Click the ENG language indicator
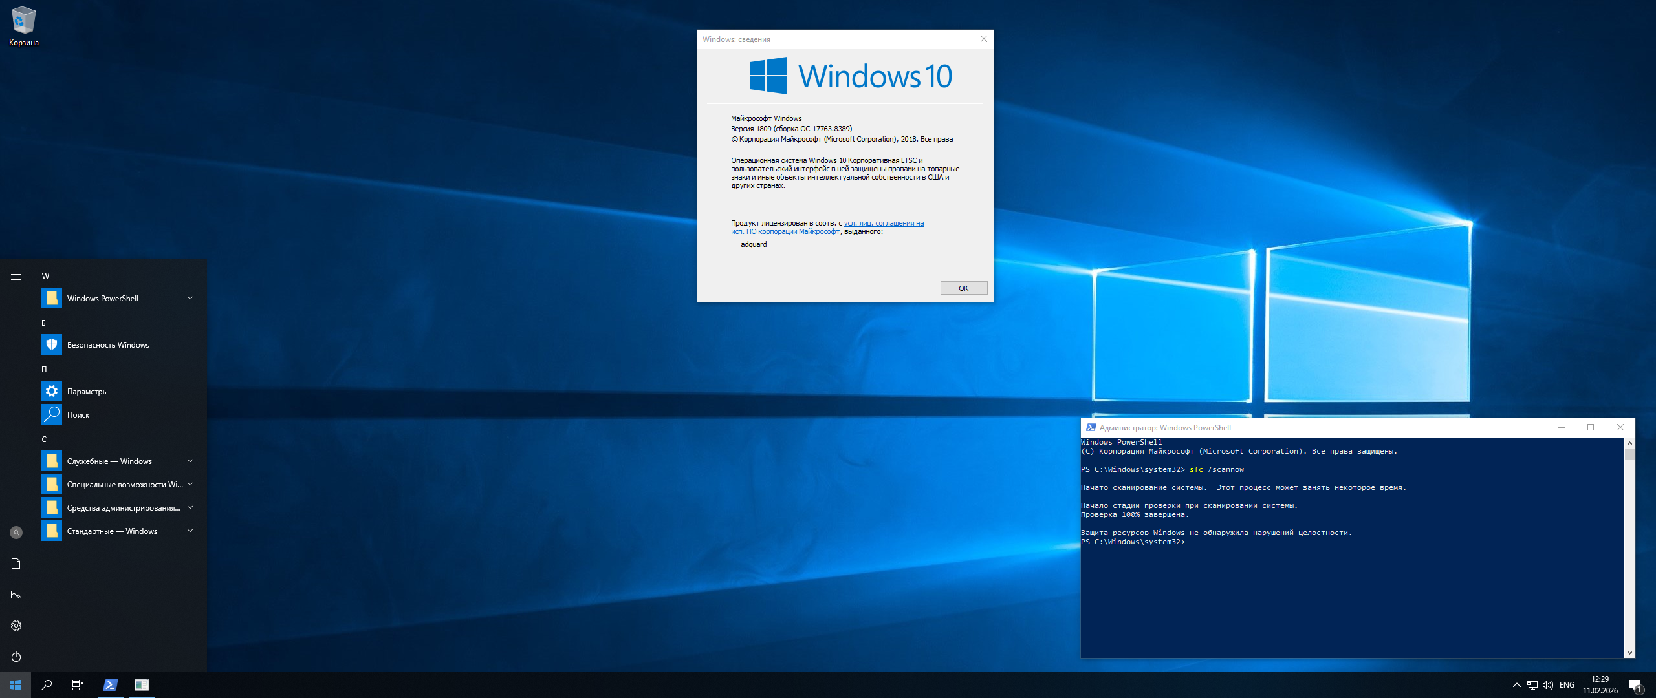 click(1567, 685)
